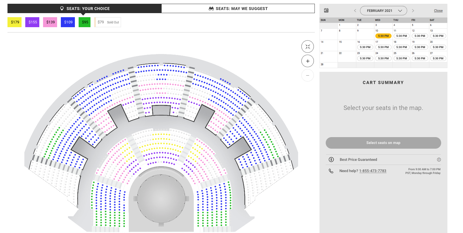Call the 1-855-473-7783 help link

coord(373,171)
